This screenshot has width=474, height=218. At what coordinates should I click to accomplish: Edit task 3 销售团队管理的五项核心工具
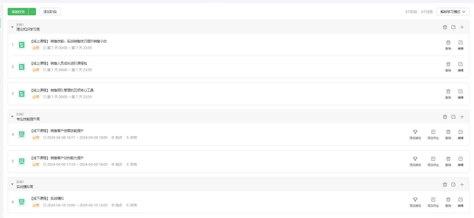461,94
